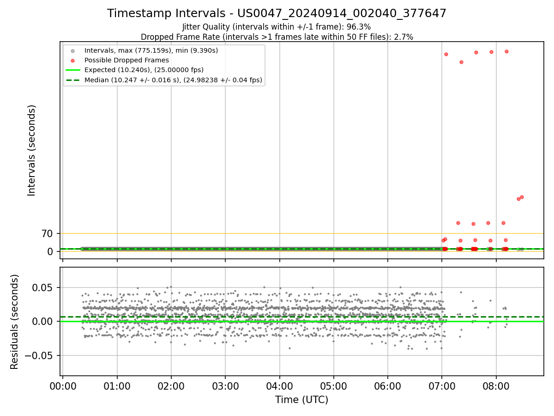Click the plot title 'Timestamp Intervals - US0047_20240914_002040_377647'
Screen dimensions: 554x416
click(x=277, y=13)
